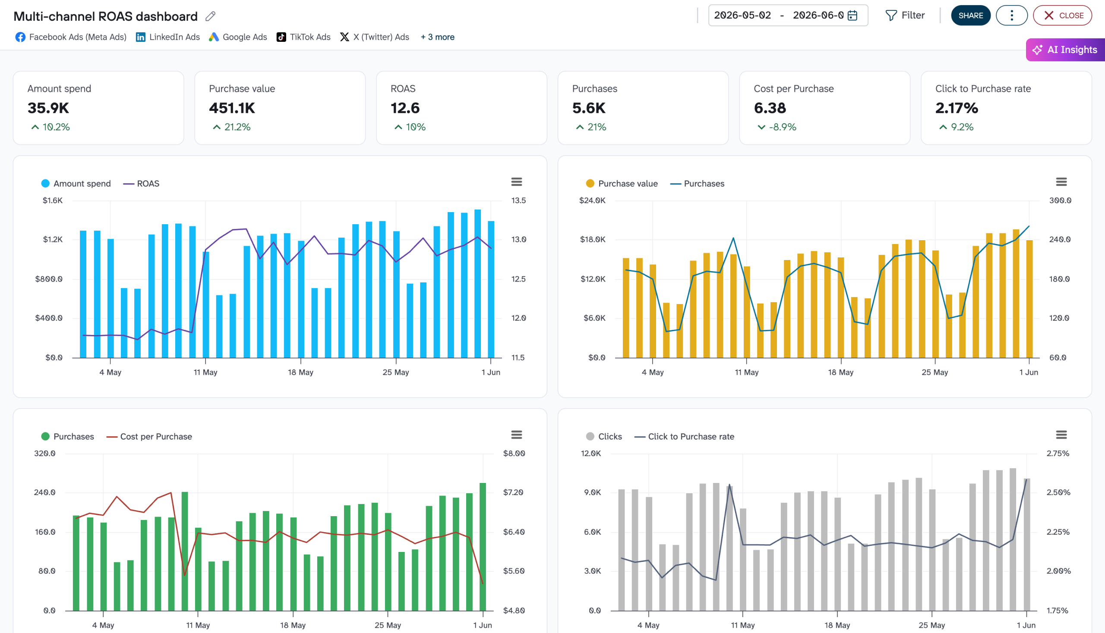
Task: Click the CLOSE button
Action: [1062, 16]
